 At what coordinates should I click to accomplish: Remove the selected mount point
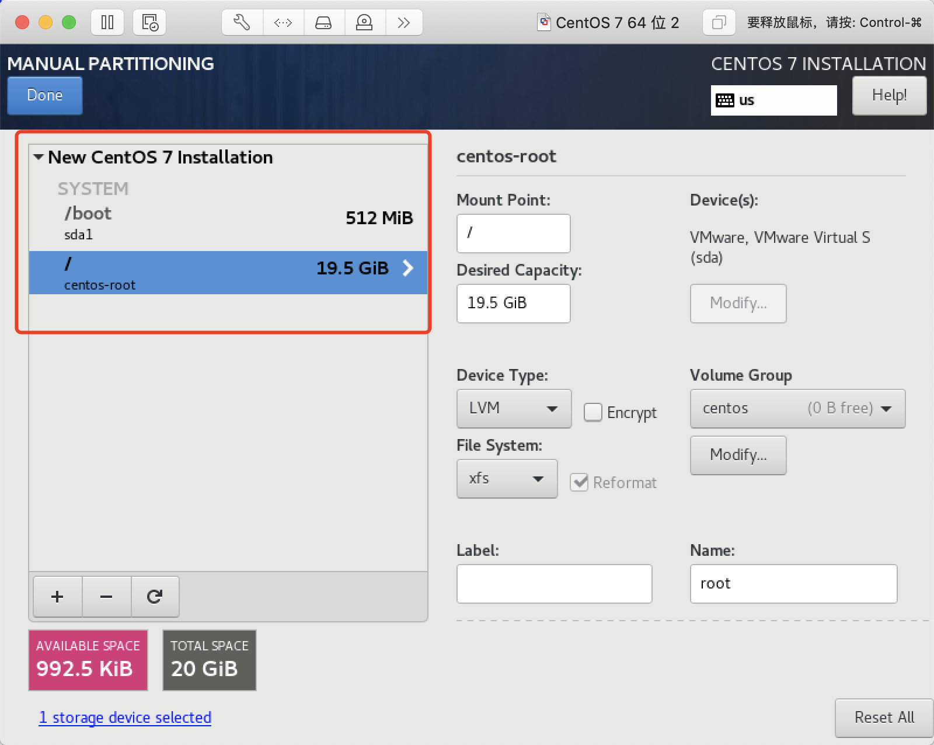pyautogui.click(x=106, y=597)
